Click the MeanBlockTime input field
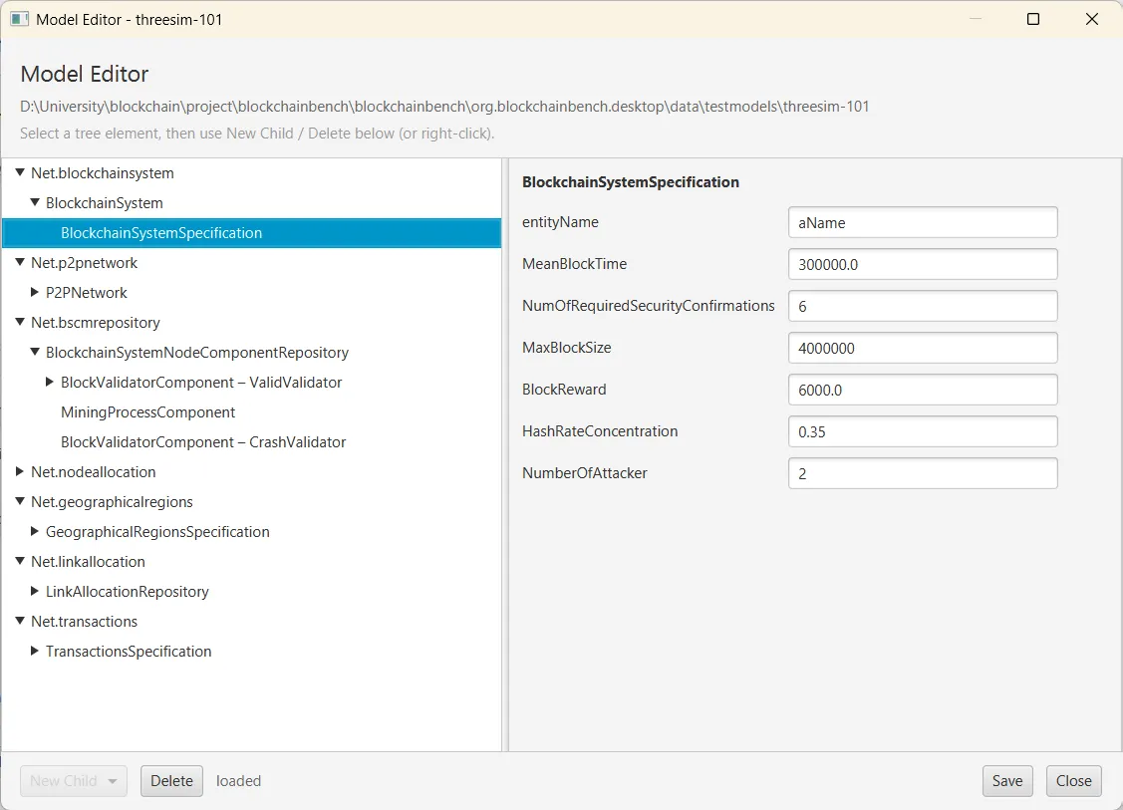The height and width of the screenshot is (810, 1123). 923,264
